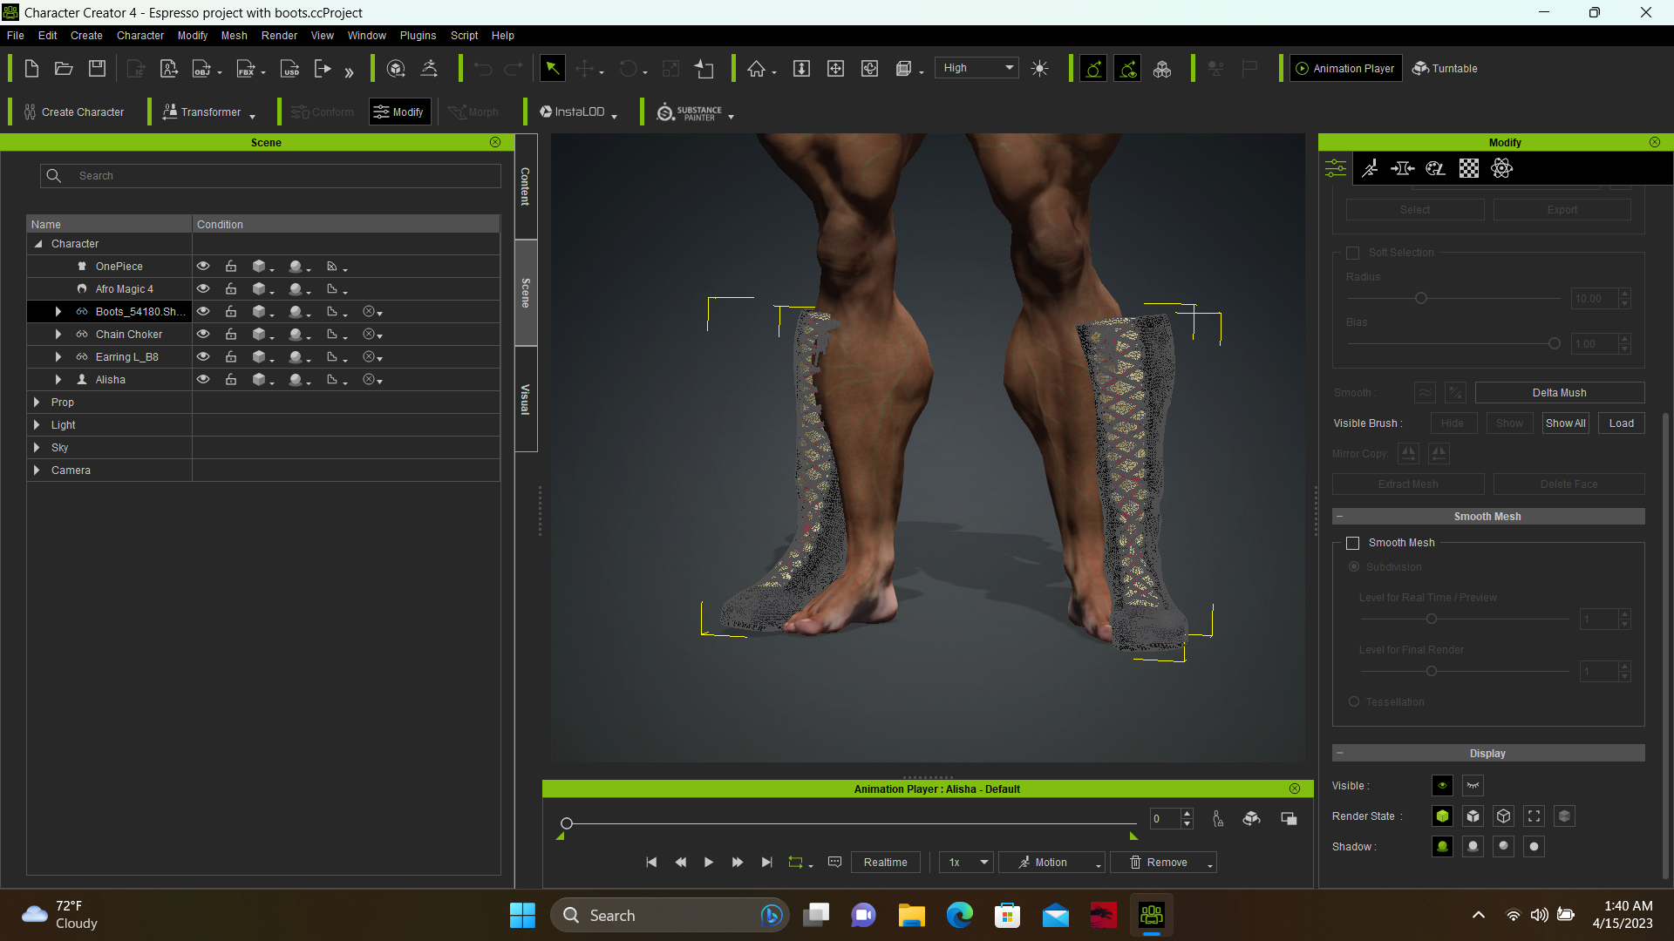Image resolution: width=1674 pixels, height=941 pixels.
Task: Click the Export FBX toolbar icon
Action: tap(246, 69)
